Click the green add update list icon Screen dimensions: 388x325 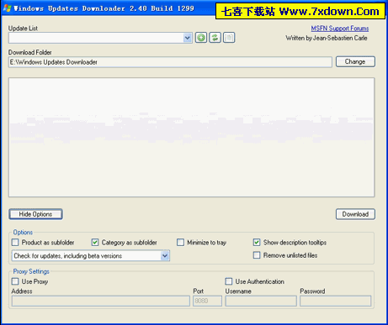point(201,38)
